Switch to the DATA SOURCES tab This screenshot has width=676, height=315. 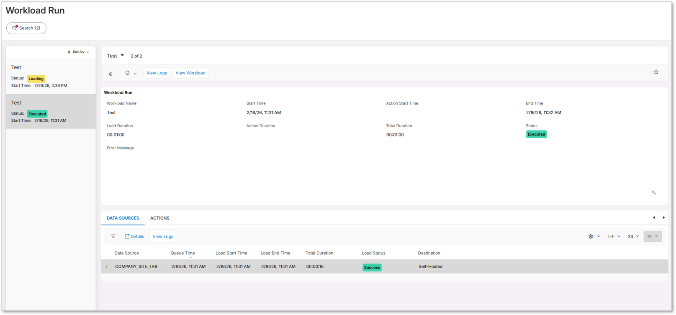click(x=123, y=218)
